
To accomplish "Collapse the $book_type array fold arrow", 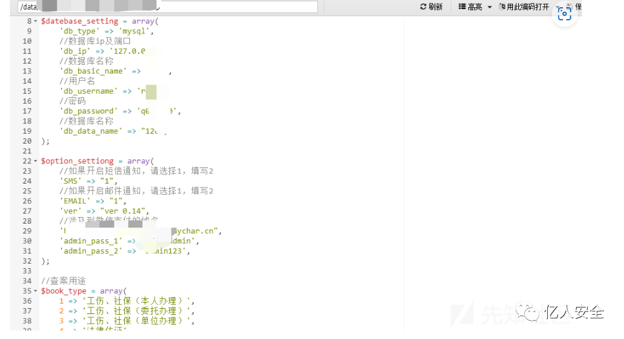I will click(35, 291).
